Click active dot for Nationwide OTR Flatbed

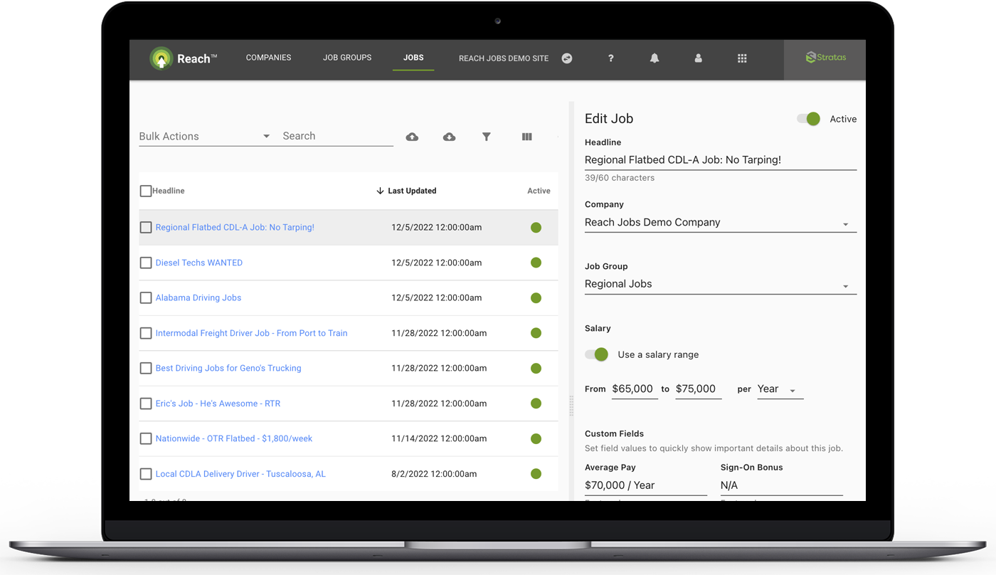(536, 439)
